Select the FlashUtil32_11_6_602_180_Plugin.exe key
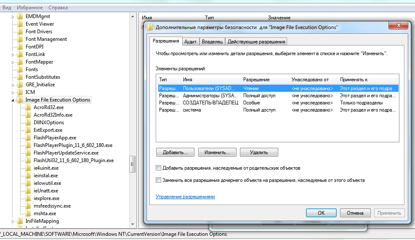The image size is (415, 240). pos(74,160)
